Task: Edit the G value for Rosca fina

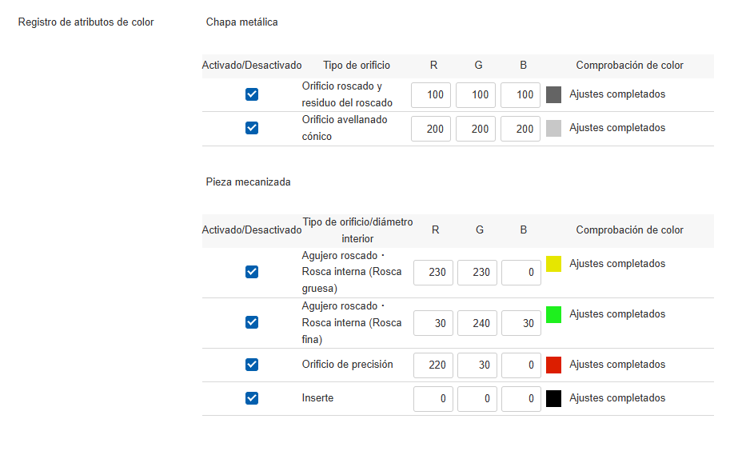Action: [477, 323]
